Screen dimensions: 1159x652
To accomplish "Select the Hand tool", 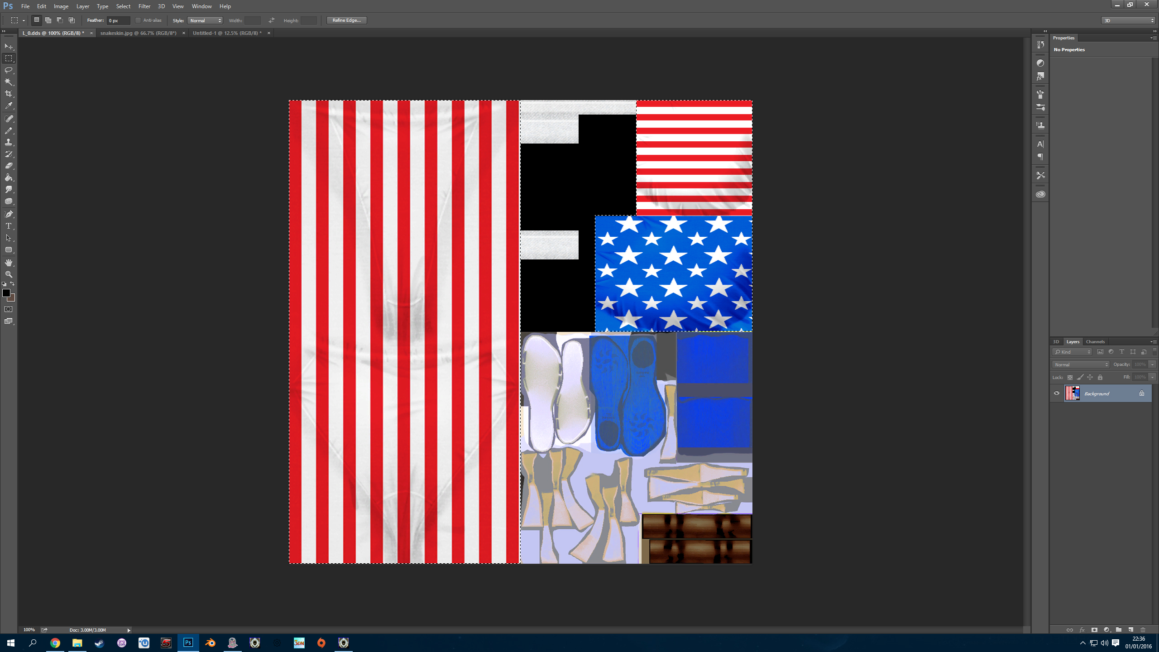I will [9, 263].
